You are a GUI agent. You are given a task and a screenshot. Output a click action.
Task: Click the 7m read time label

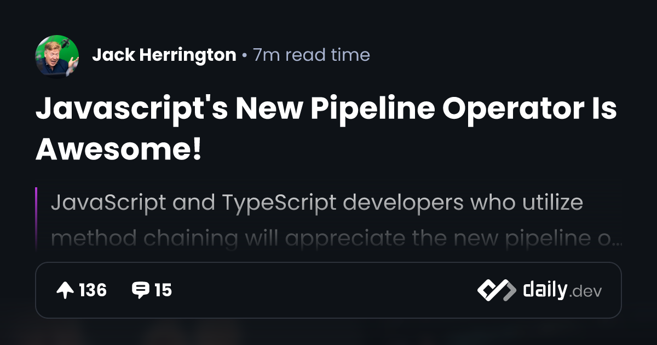coord(311,55)
